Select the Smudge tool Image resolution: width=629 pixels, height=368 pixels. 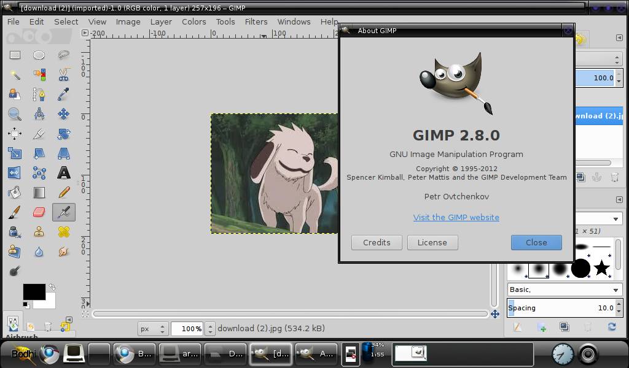click(x=63, y=251)
